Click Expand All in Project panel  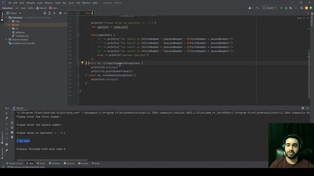click(50, 13)
